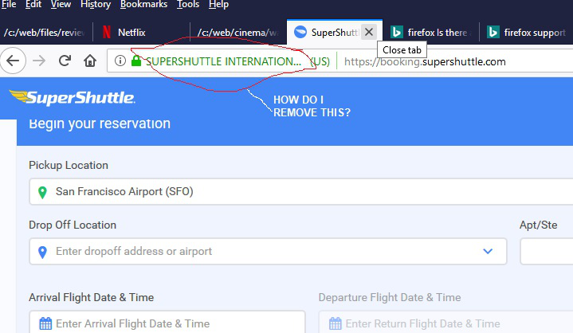Screen dimensions: 573x333
Task: Go to the browser Home page
Action: [90, 61]
